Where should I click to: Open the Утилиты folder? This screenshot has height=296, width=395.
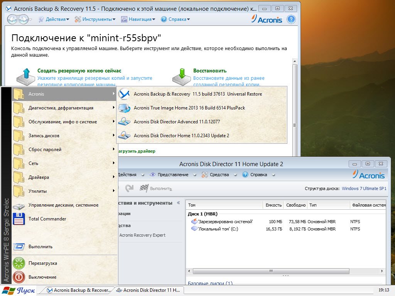(x=64, y=191)
